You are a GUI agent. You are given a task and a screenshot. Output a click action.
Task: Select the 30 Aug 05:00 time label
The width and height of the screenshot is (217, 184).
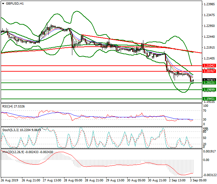(136, 180)
